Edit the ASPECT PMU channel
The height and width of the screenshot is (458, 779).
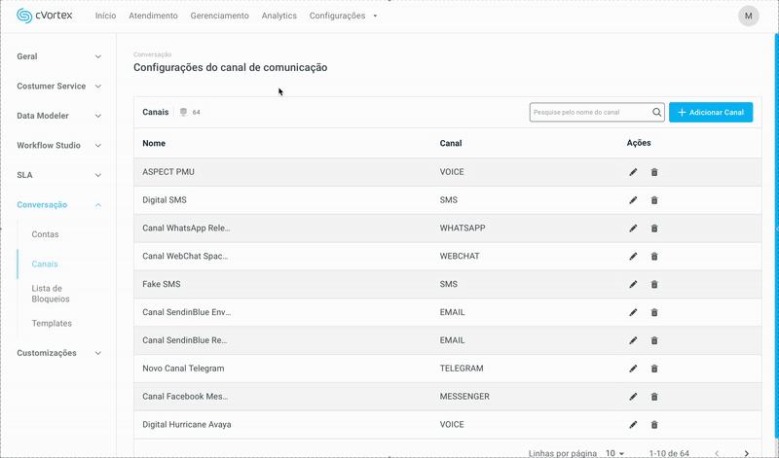pyautogui.click(x=633, y=172)
